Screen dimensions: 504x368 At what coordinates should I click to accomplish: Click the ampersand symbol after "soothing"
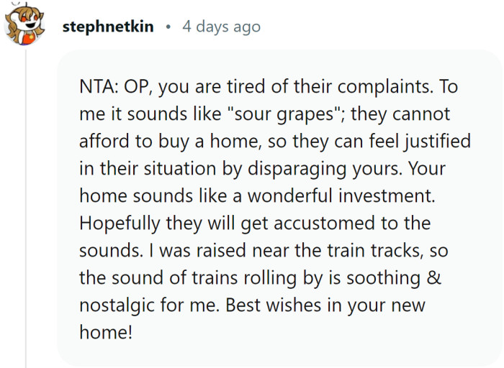[x=430, y=277]
